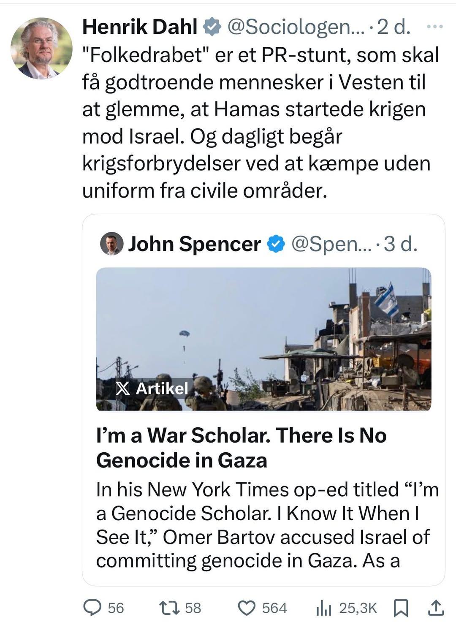The height and width of the screenshot is (625, 456).
Task: Open the three-dot more options menu
Action: point(435,27)
